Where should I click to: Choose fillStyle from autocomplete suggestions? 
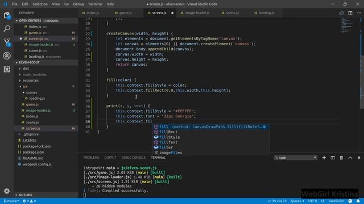pyautogui.click(x=211, y=137)
